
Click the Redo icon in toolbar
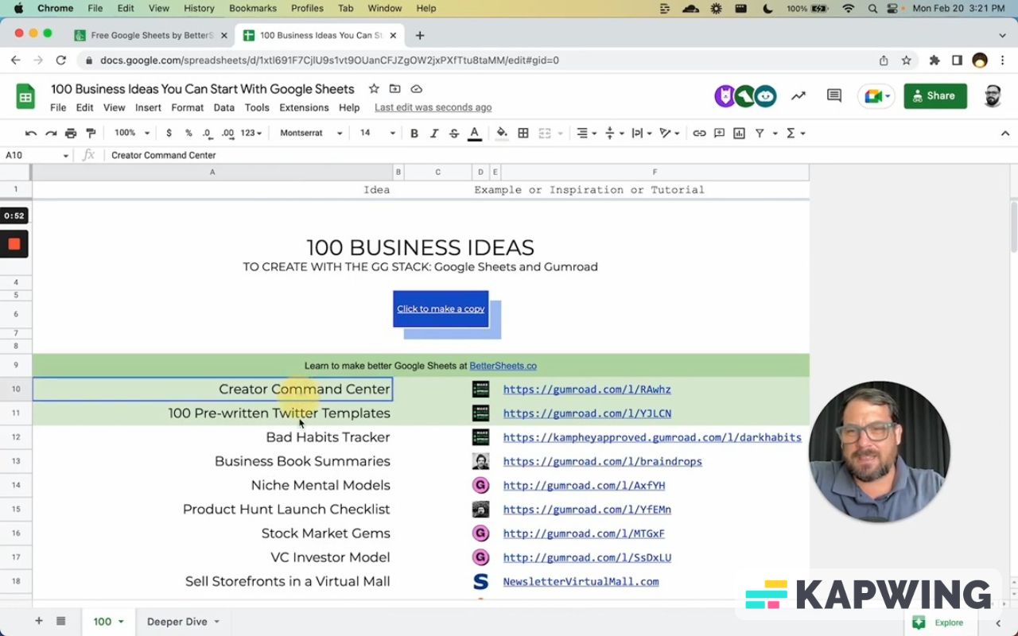click(x=51, y=134)
